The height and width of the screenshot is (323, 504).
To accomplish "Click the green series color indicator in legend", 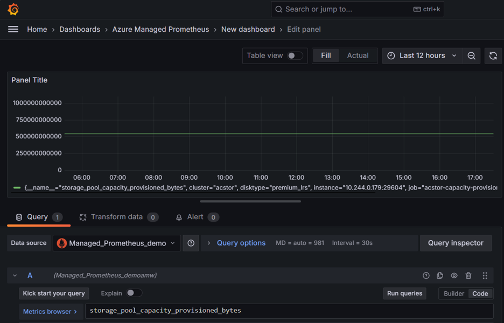I will pyautogui.click(x=16, y=187).
